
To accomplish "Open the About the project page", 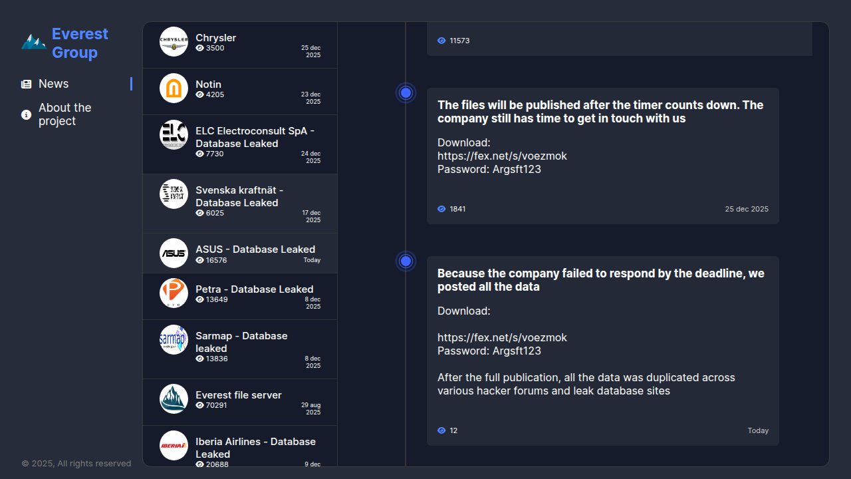I will tap(64, 114).
